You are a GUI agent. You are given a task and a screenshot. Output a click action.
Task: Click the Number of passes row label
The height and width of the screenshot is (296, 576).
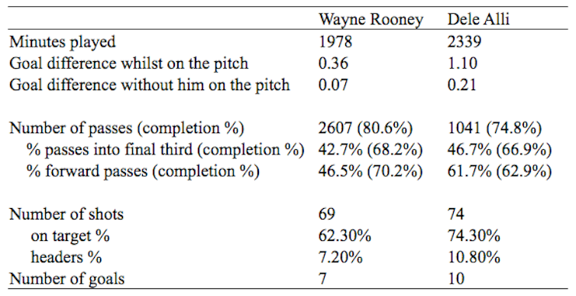pos(126,128)
